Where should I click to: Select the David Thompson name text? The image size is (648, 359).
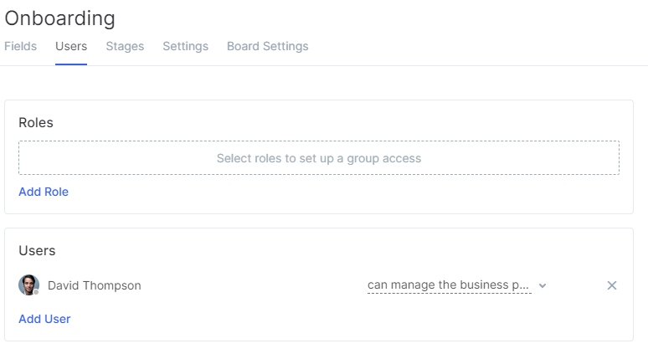[95, 285]
